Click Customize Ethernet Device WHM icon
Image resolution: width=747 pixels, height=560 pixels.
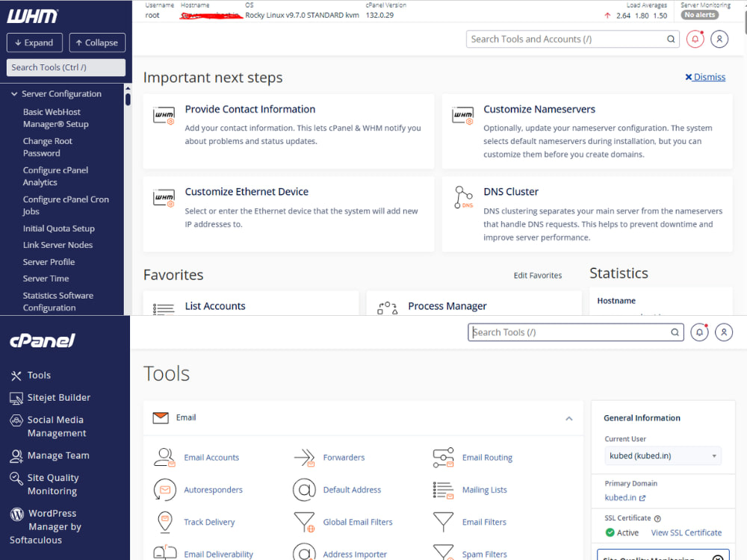(x=164, y=198)
